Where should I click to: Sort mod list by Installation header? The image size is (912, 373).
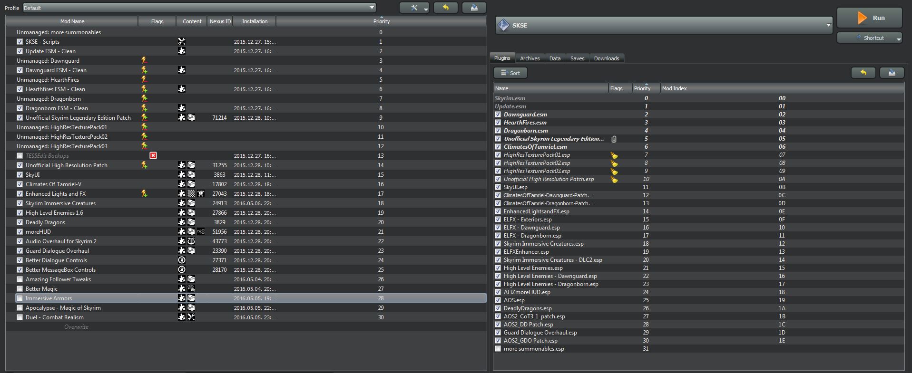tap(255, 21)
